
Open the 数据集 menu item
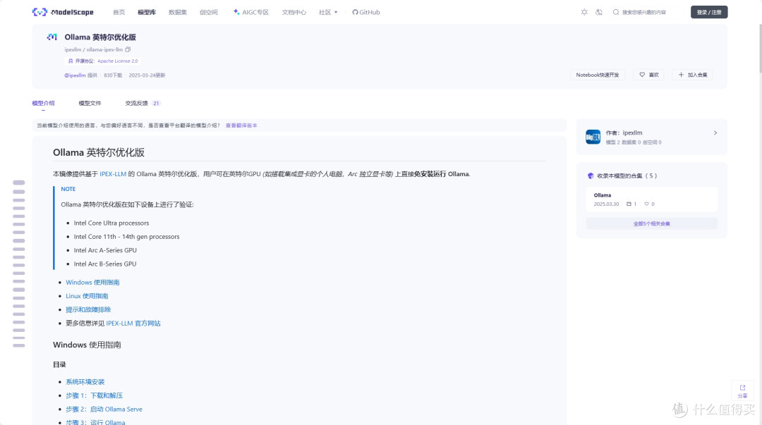click(177, 12)
